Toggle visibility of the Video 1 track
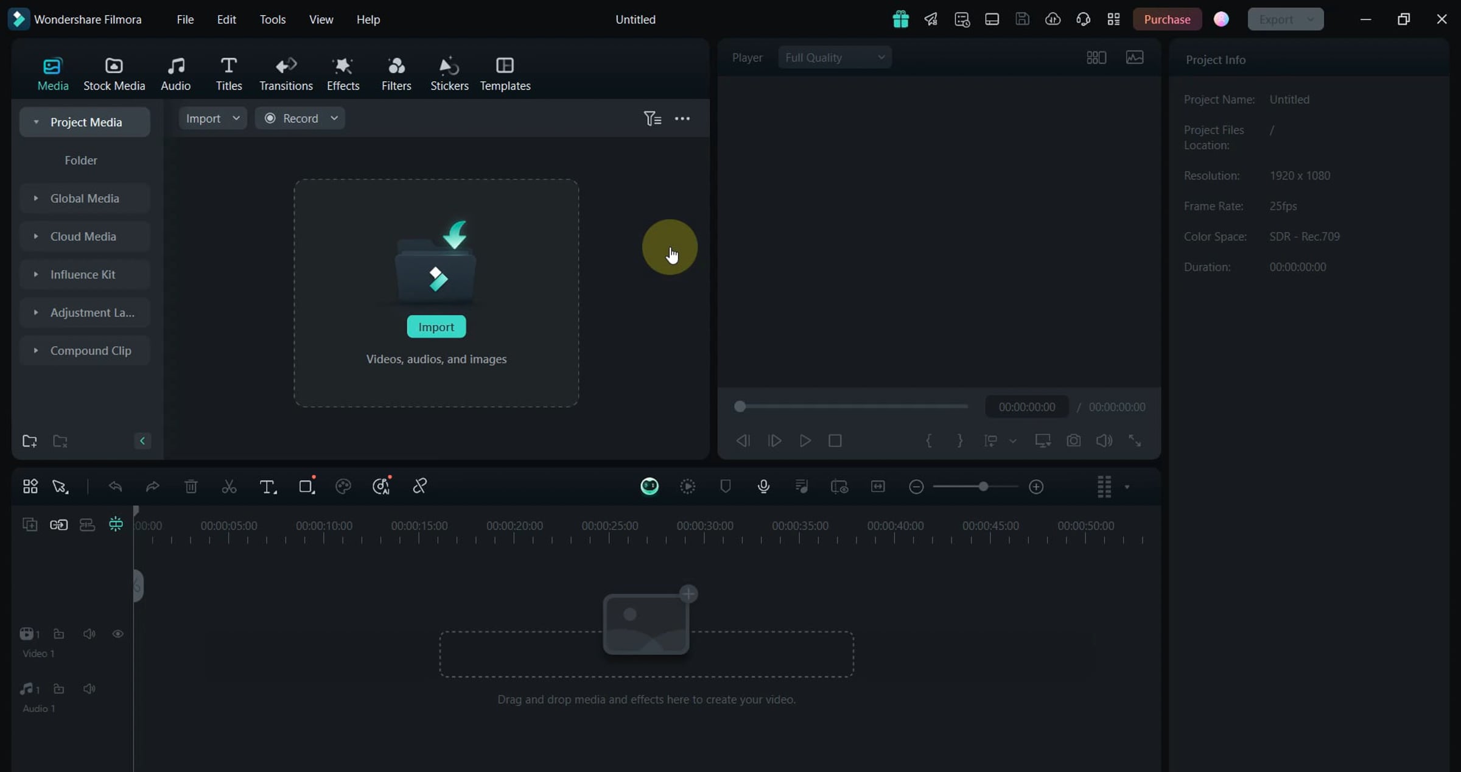This screenshot has height=772, width=1461. pyautogui.click(x=117, y=634)
